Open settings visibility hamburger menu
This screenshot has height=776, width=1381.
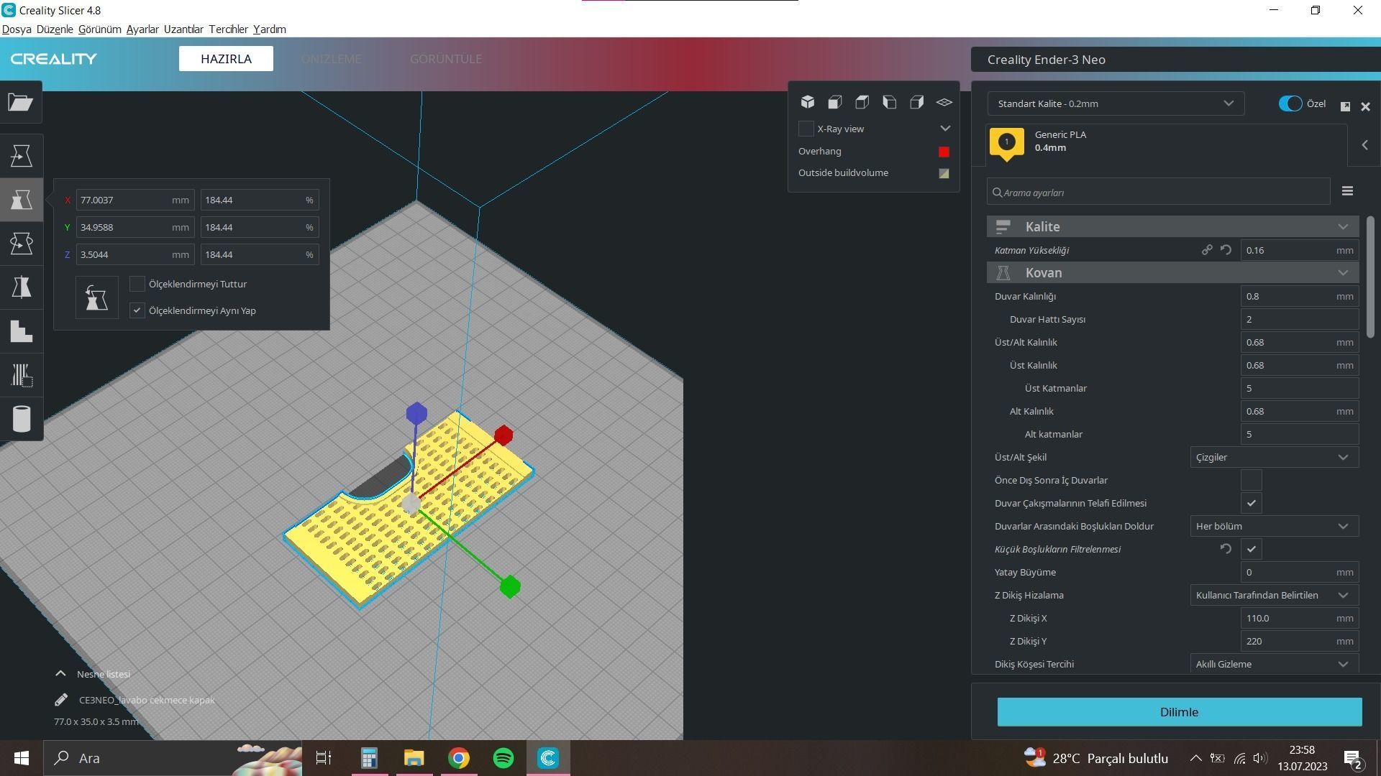click(x=1347, y=191)
